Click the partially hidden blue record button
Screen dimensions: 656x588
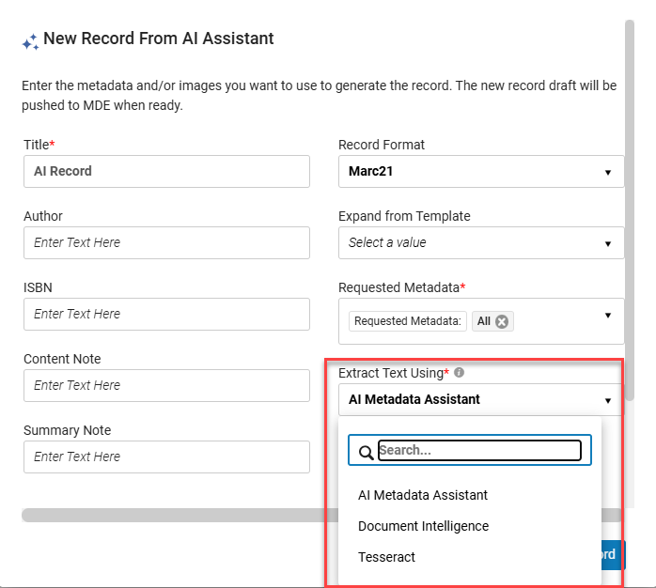611,554
